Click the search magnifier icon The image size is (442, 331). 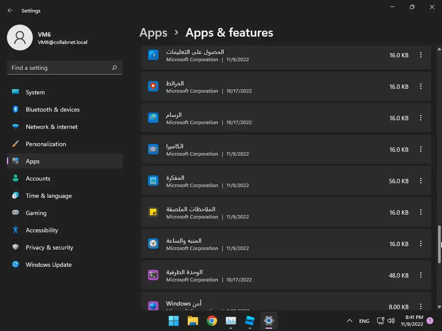(114, 68)
